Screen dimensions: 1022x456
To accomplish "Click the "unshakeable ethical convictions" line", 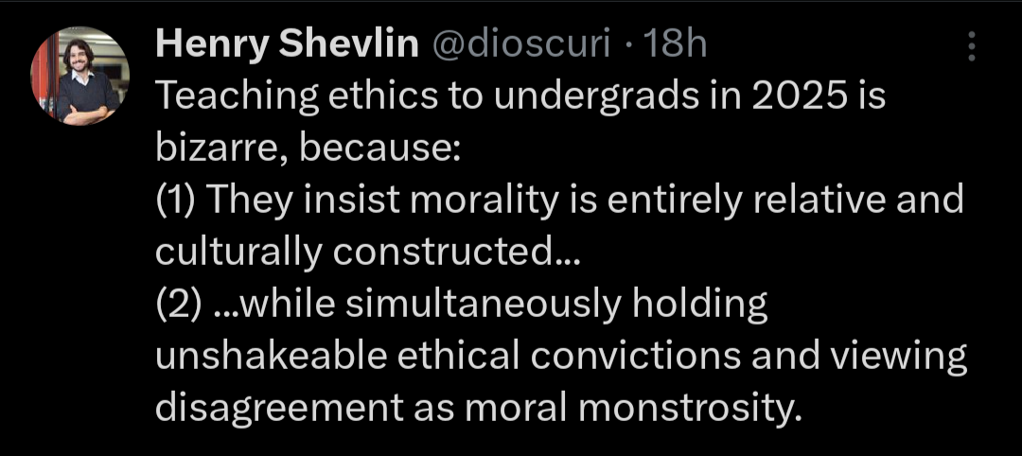I will 560,356.
